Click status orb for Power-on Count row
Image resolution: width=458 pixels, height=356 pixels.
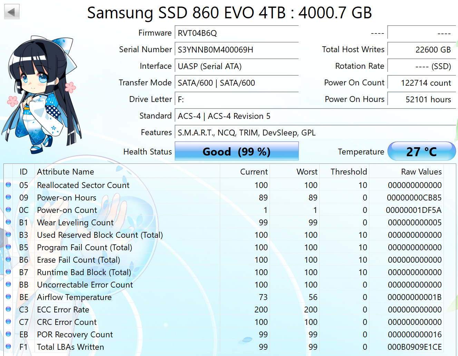[x=8, y=210]
